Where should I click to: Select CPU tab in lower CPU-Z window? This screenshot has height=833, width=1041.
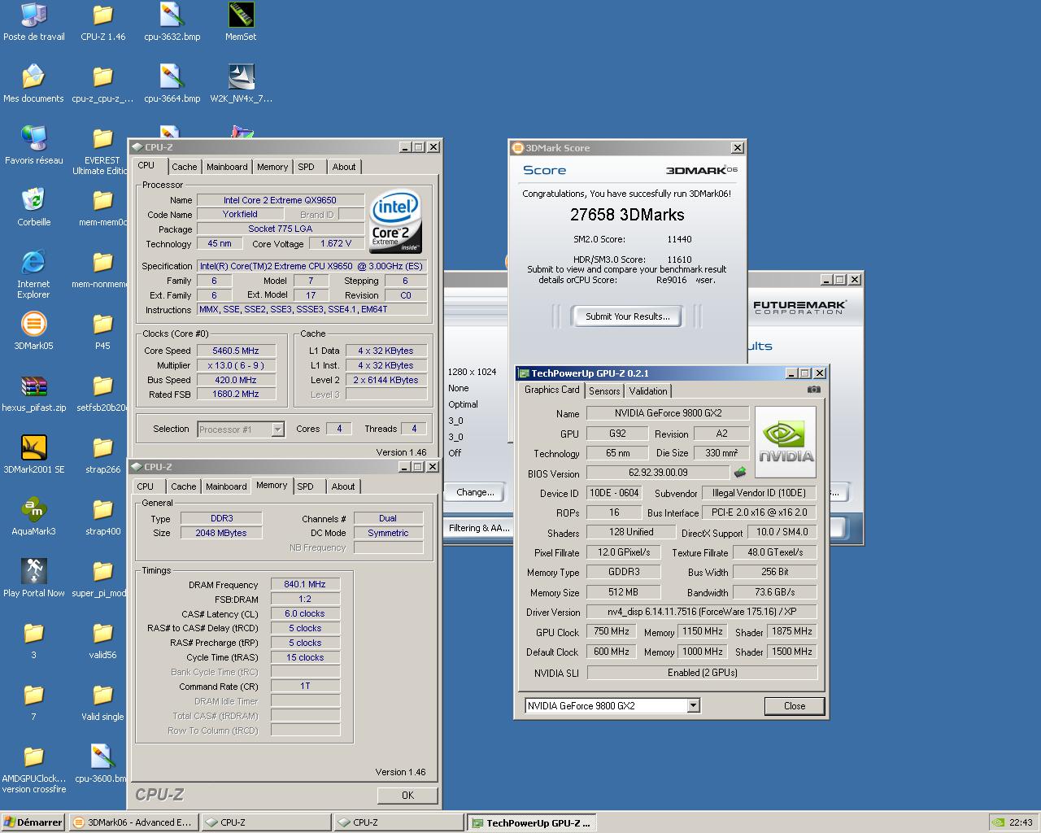(x=146, y=486)
